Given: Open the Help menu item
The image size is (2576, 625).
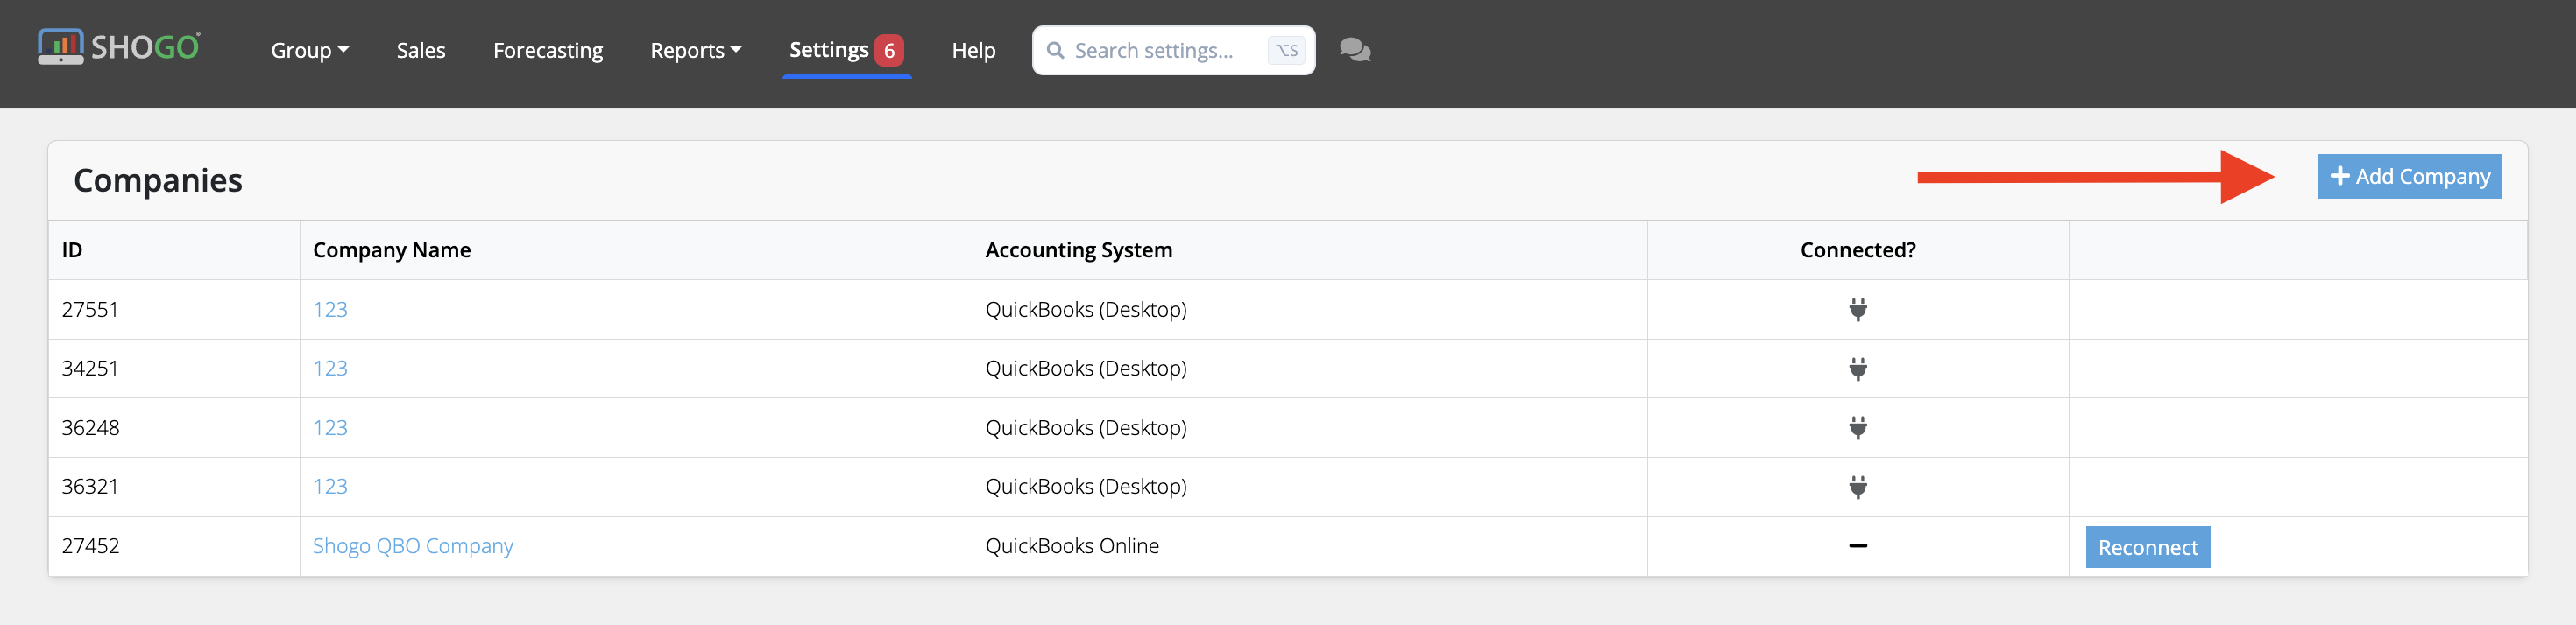Looking at the screenshot, I should (x=973, y=50).
